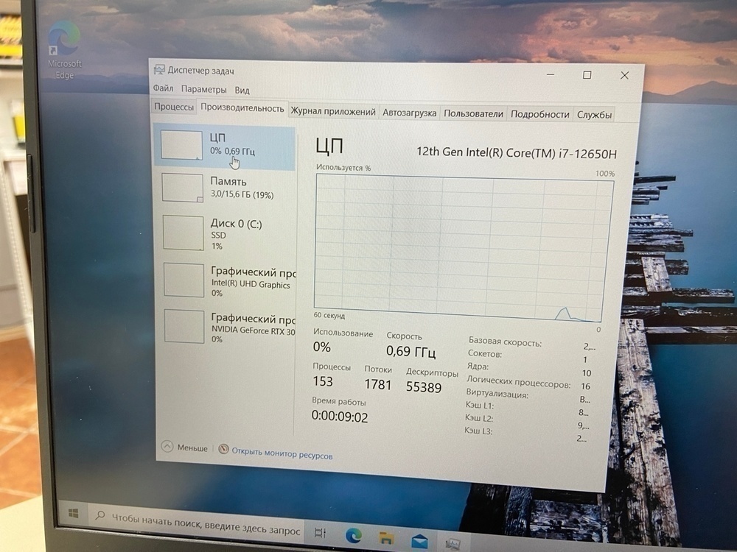The image size is (737, 552).
Task: Click the Кэш L2 label
Action: (479, 417)
